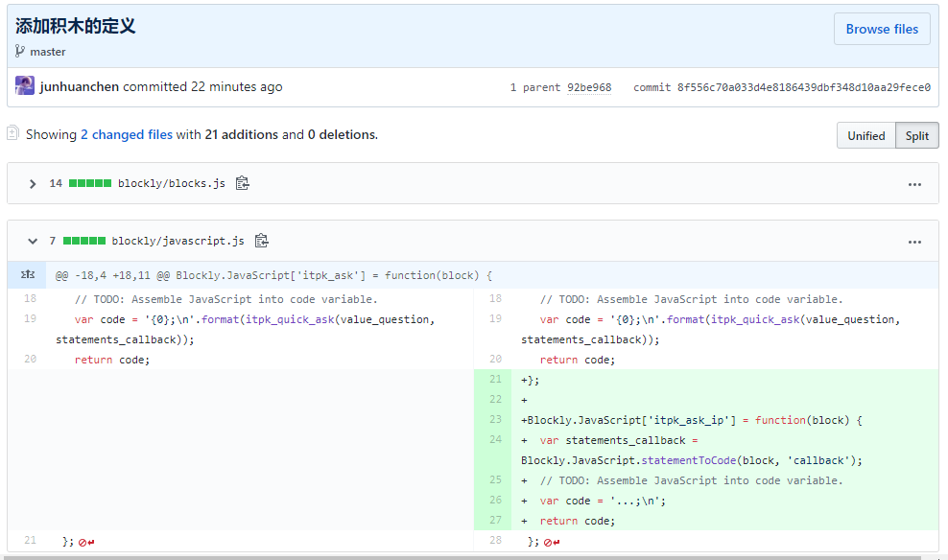This screenshot has width=948, height=560.
Task: Open the 2 changed files link
Action: 127,134
